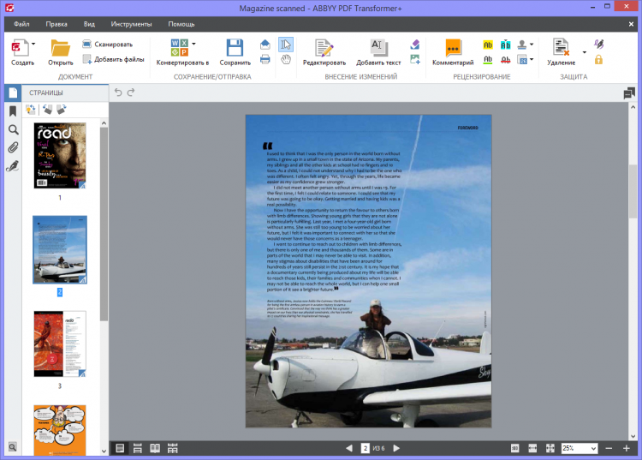Select page 3 thumbnail
Screen dimensions: 642x460
(60, 344)
